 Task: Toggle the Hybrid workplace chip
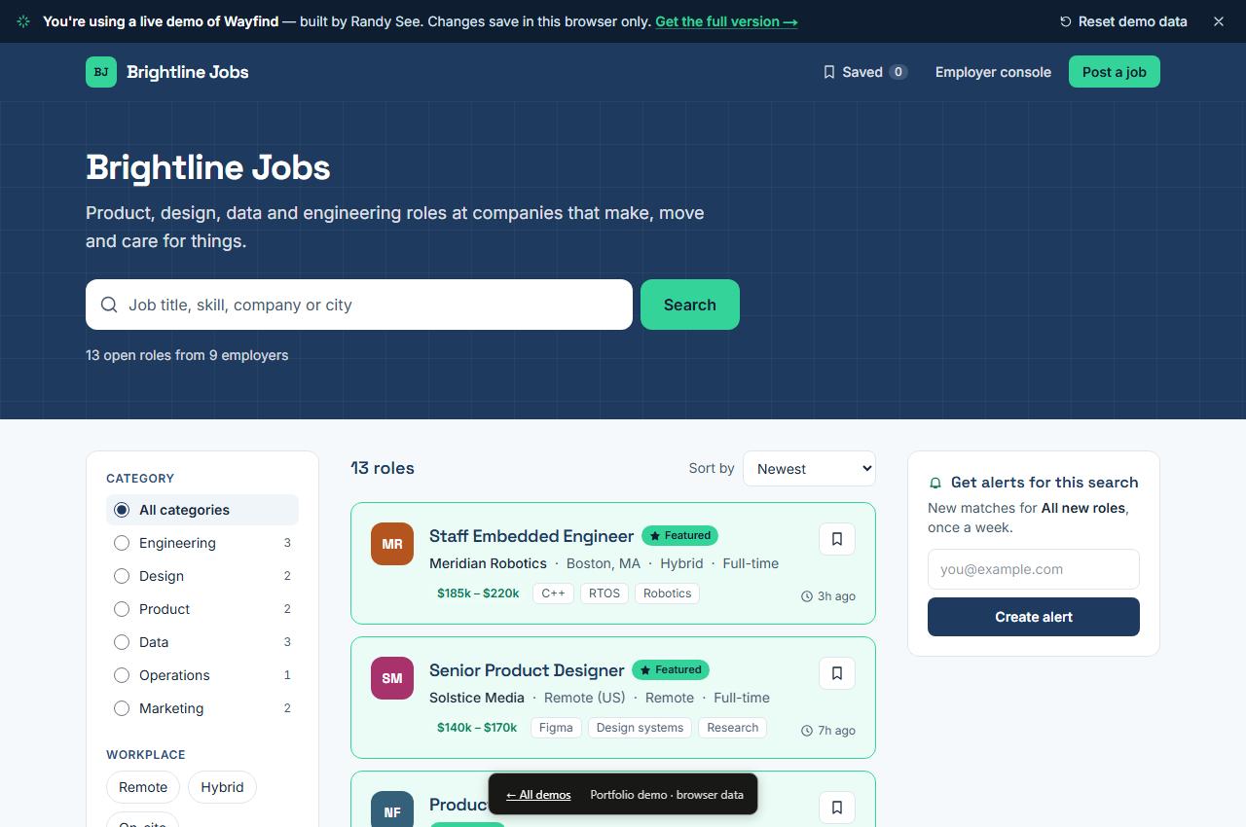pos(222,787)
